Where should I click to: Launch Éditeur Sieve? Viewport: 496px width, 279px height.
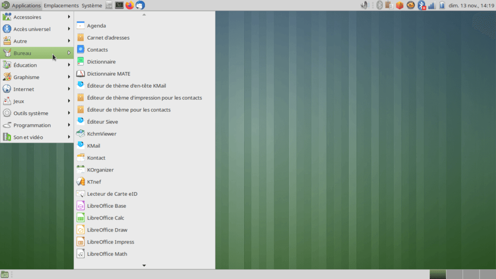pos(144,122)
